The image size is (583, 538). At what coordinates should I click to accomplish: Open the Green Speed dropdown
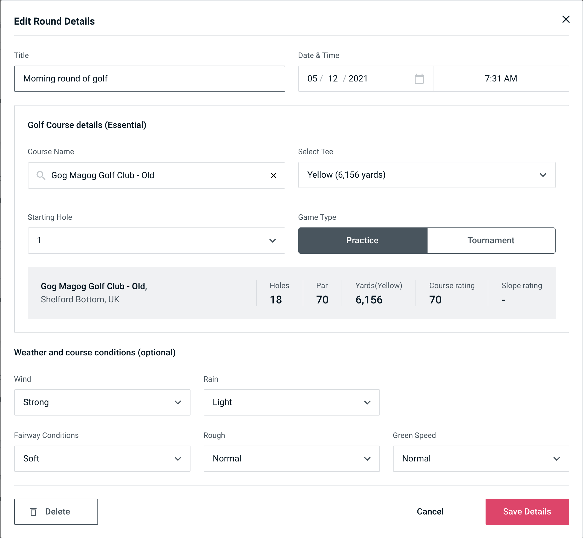tap(480, 458)
